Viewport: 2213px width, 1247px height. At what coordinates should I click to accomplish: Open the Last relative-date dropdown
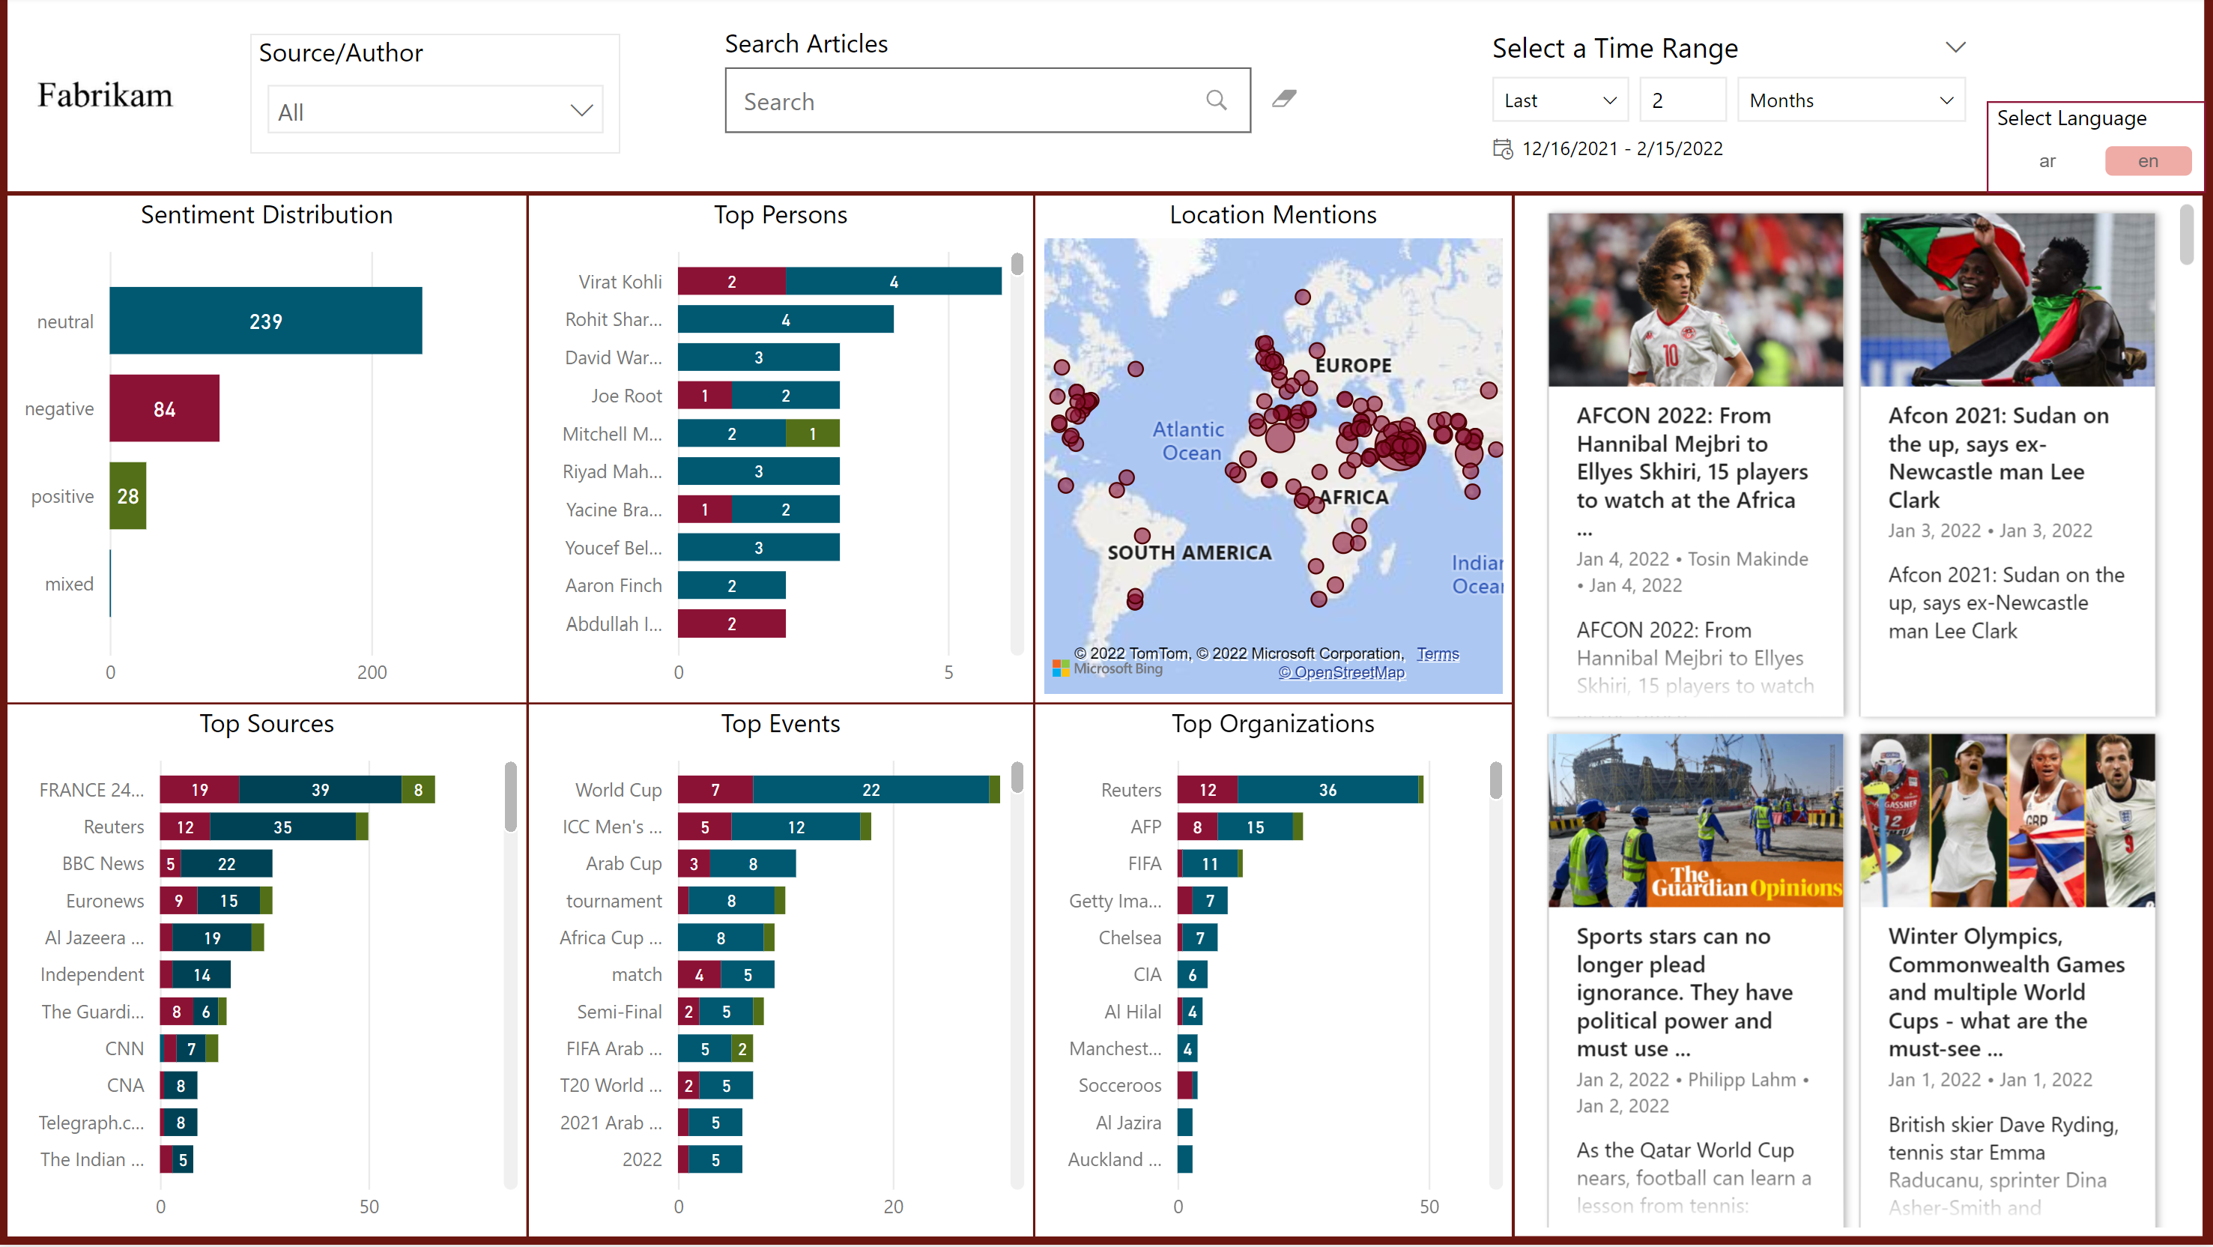pyautogui.click(x=1559, y=100)
